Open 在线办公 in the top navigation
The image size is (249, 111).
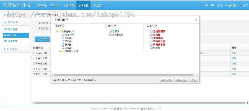[x=55, y=5]
